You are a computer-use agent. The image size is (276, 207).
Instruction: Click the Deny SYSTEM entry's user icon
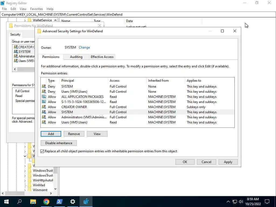point(44,87)
